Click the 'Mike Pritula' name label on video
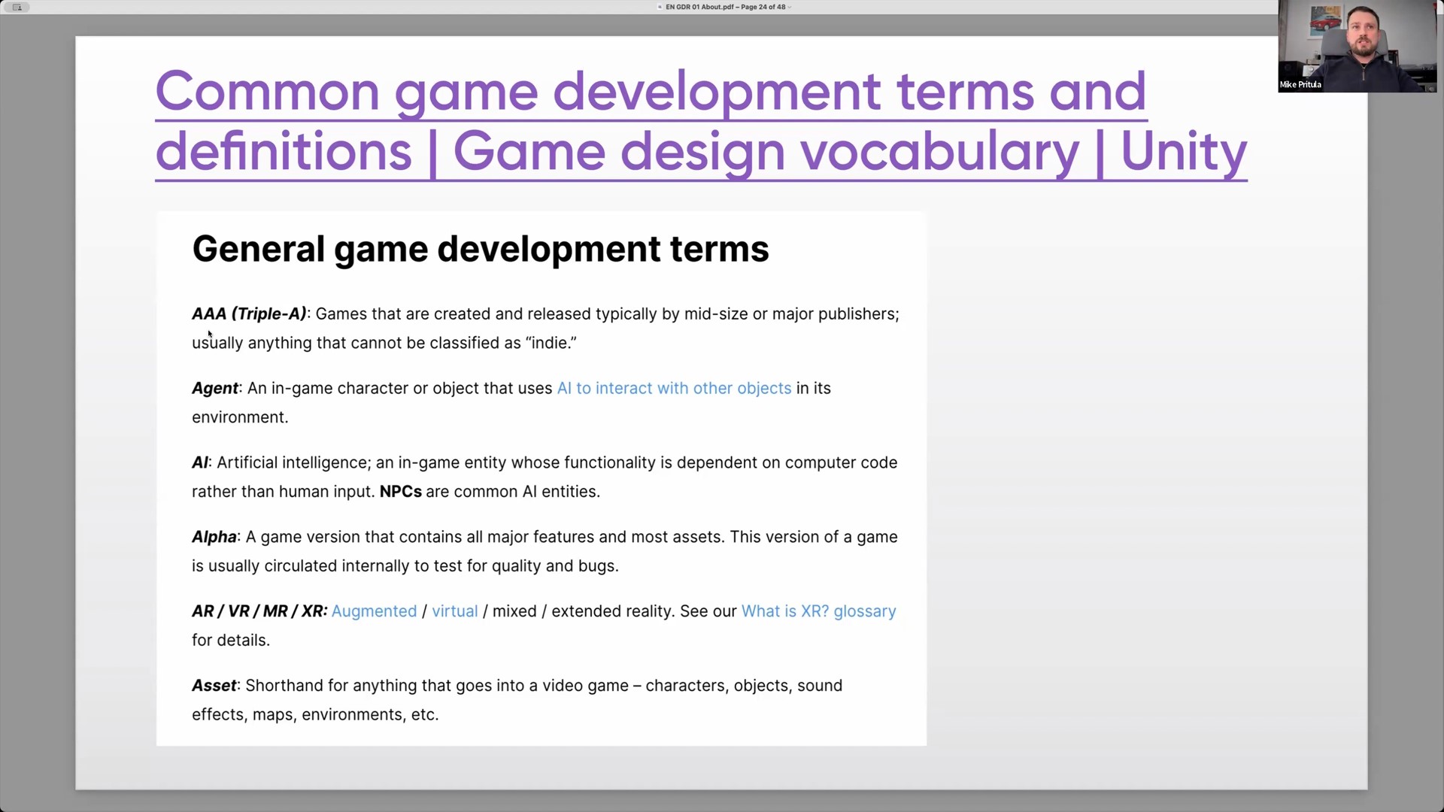This screenshot has width=1444, height=812. [x=1300, y=84]
